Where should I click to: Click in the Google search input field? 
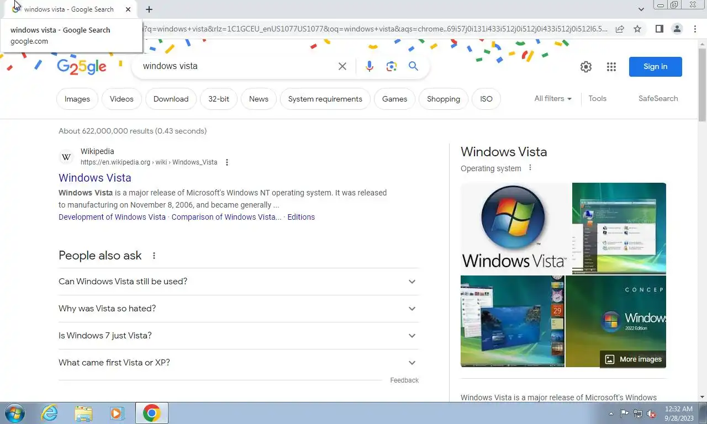238,66
